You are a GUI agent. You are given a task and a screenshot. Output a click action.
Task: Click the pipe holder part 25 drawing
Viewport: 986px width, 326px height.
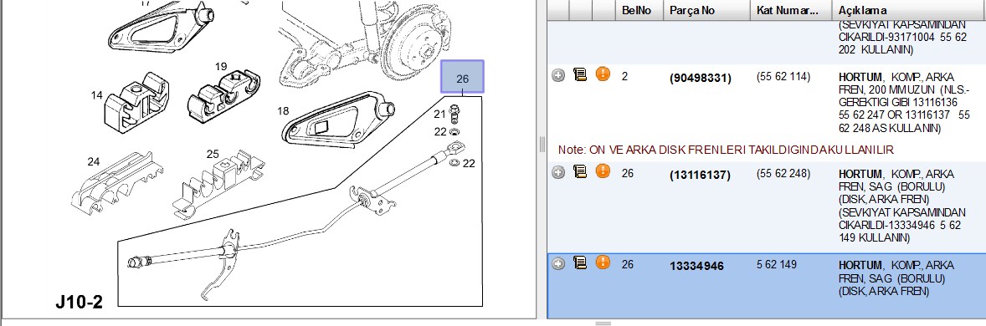[x=218, y=185]
